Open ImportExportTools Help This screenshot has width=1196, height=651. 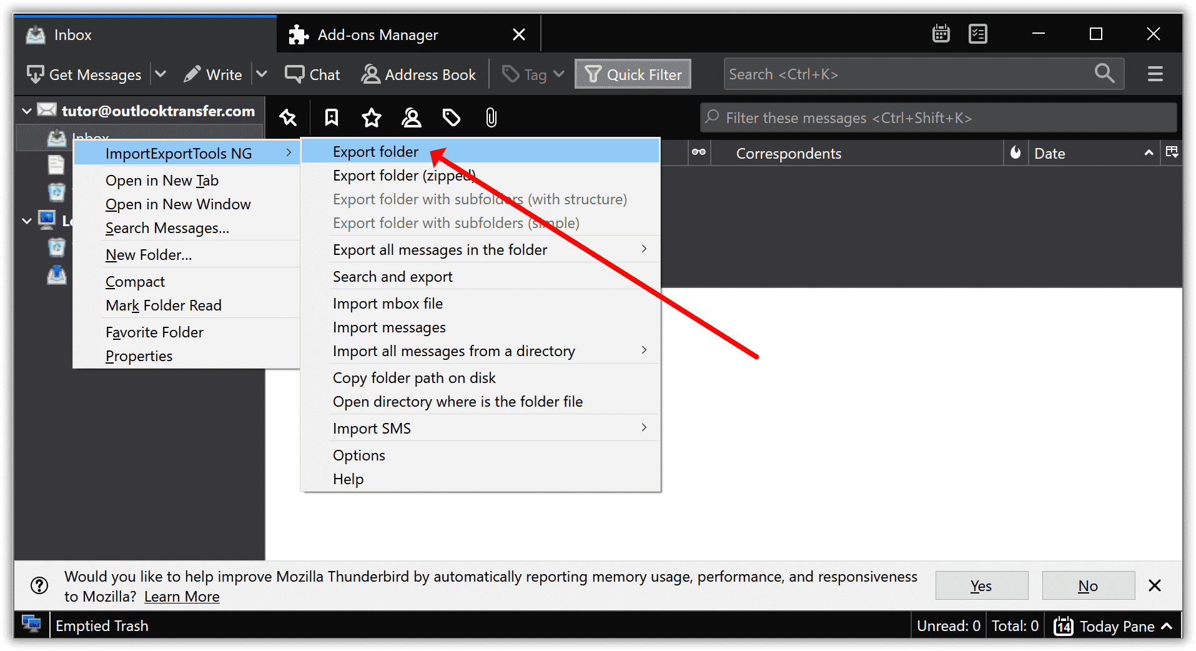tap(480, 479)
